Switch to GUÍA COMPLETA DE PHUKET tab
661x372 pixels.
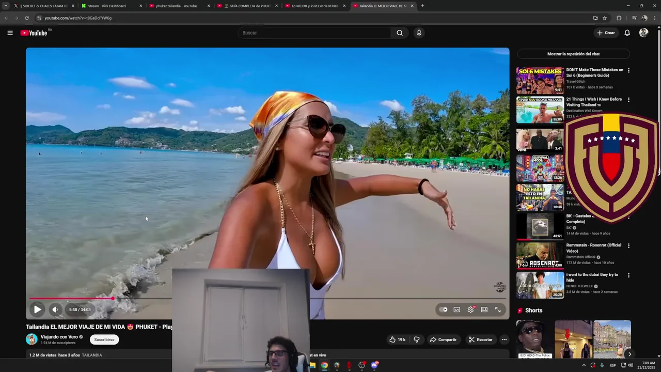pos(246,6)
